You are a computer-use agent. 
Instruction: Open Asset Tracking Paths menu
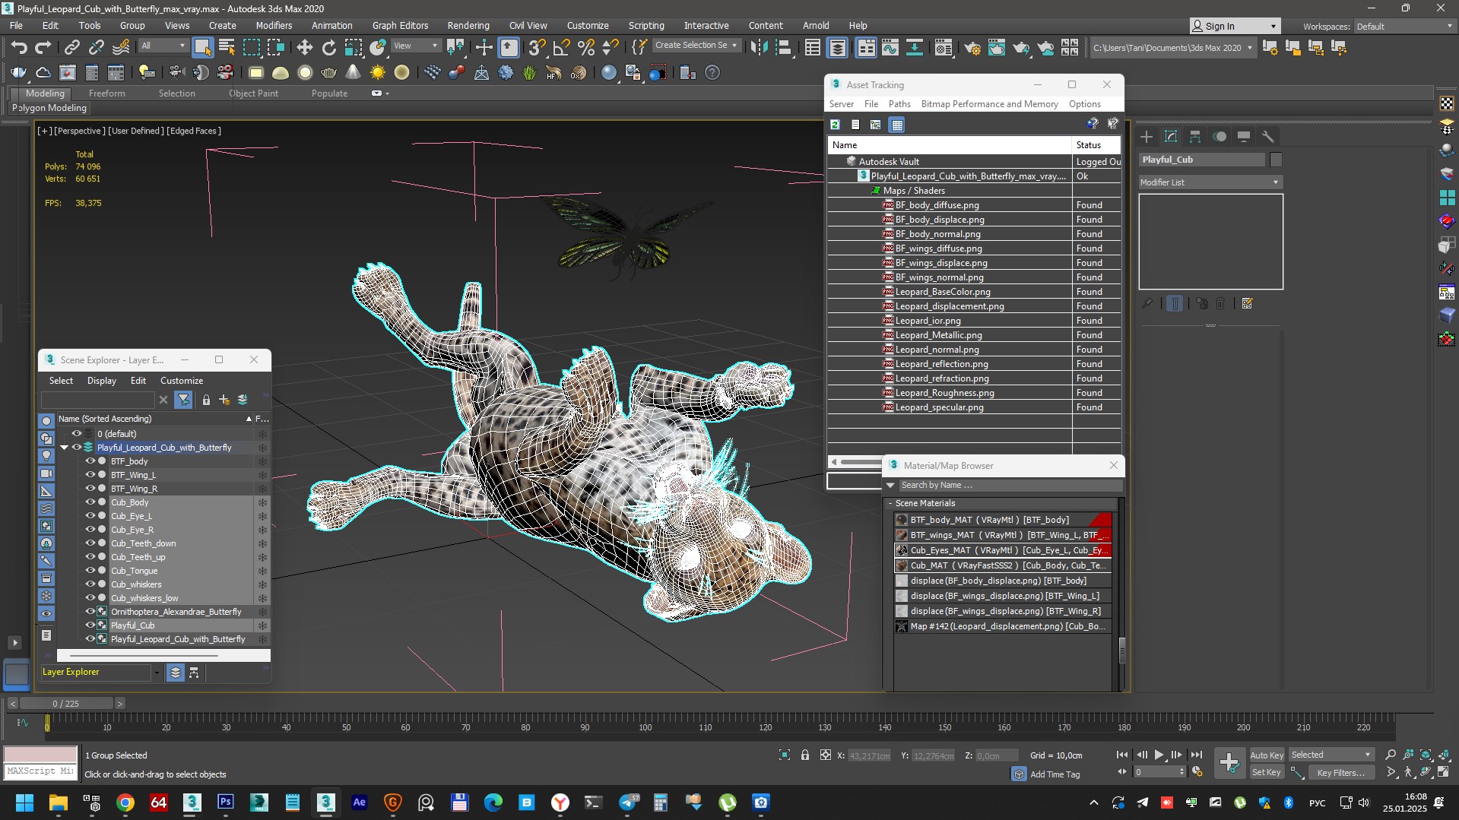[x=899, y=104]
